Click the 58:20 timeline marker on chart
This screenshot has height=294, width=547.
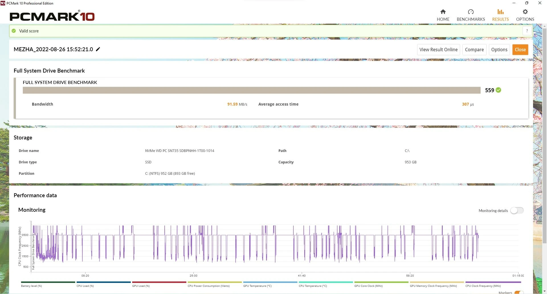pos(410,276)
